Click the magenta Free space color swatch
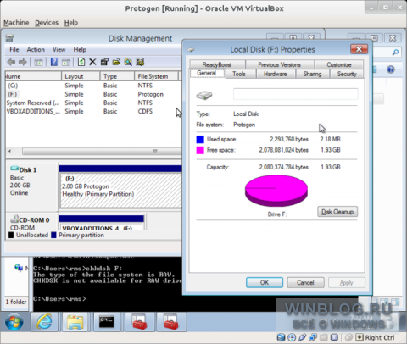 pyautogui.click(x=200, y=150)
